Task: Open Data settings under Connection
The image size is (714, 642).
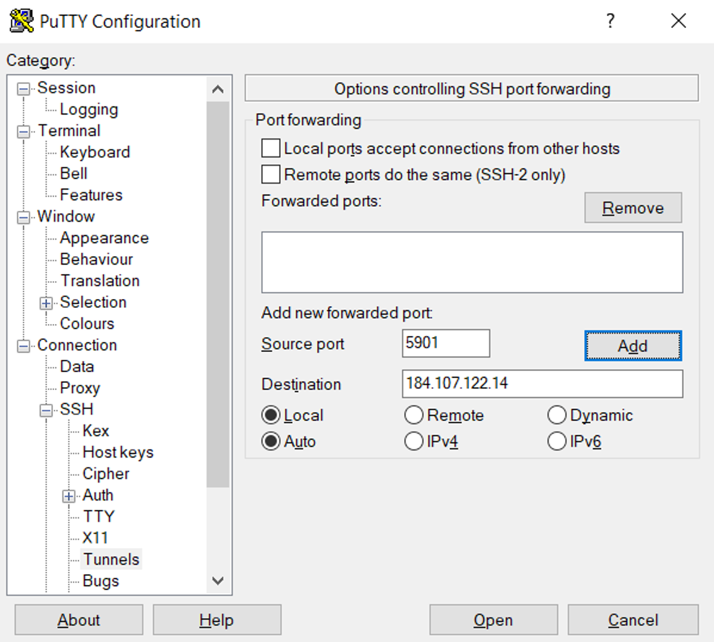Action: coord(77,366)
